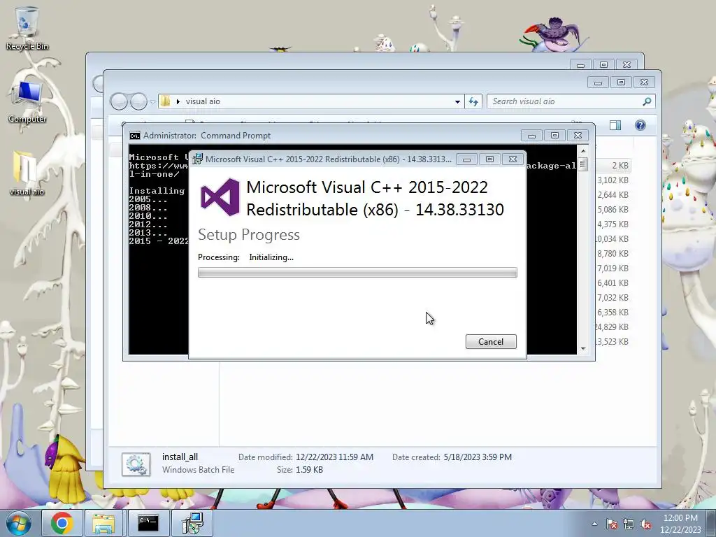The image size is (716, 537).
Task: Cancel the Visual C++ setup
Action: [x=491, y=341]
